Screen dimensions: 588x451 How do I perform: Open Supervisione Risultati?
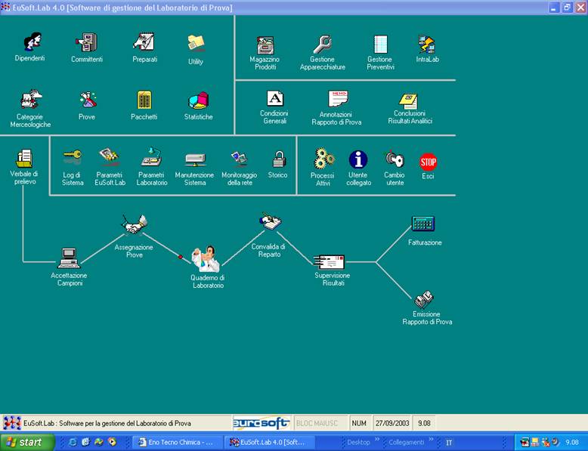point(330,261)
